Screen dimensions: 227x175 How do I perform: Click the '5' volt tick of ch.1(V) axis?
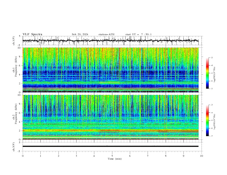pos(20,36)
